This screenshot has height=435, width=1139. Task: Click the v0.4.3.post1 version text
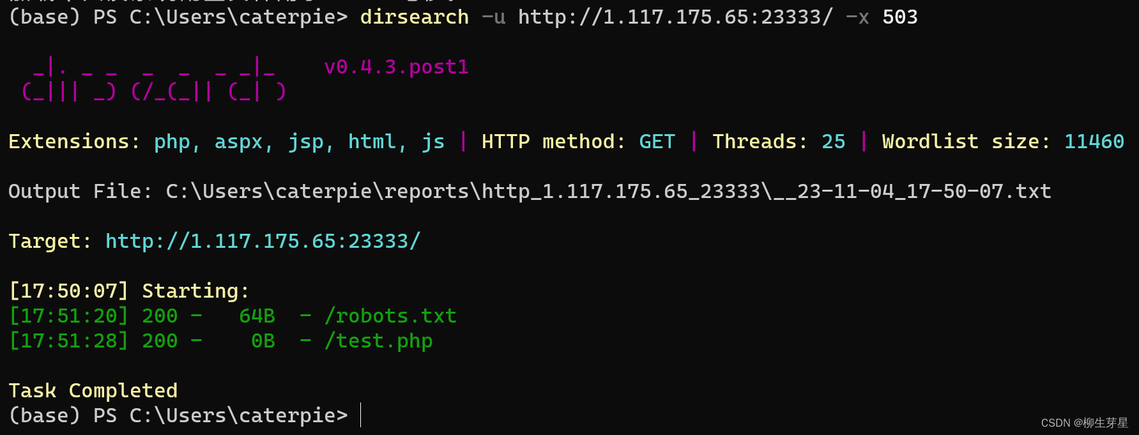point(396,67)
